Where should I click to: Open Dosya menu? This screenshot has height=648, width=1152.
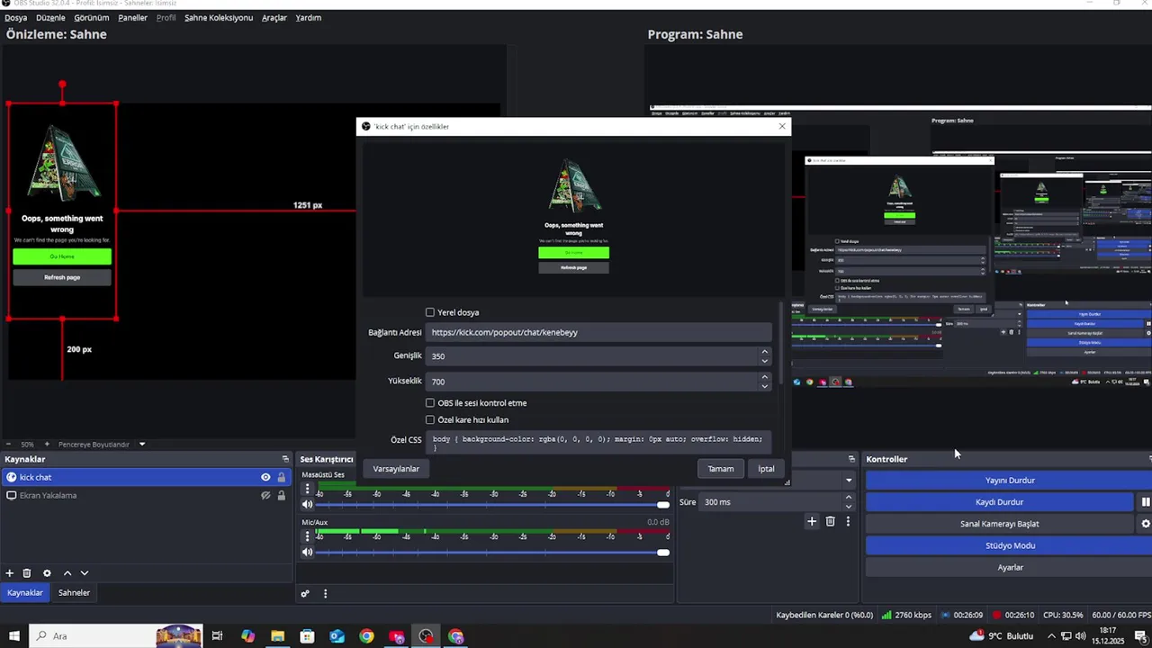pos(15,18)
